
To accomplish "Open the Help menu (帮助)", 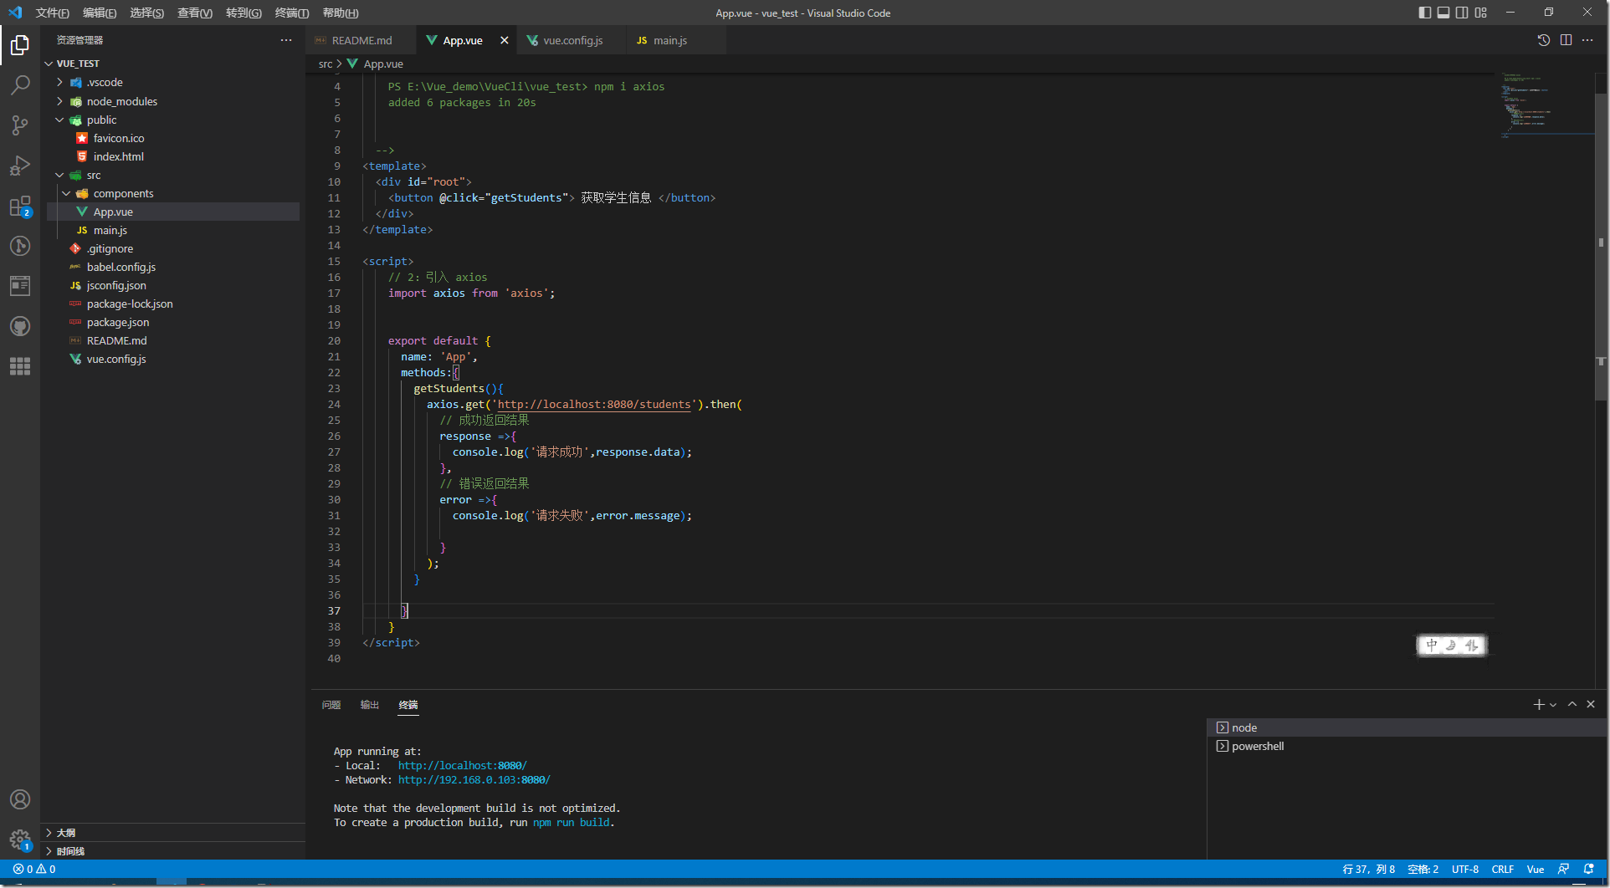I will [x=341, y=13].
